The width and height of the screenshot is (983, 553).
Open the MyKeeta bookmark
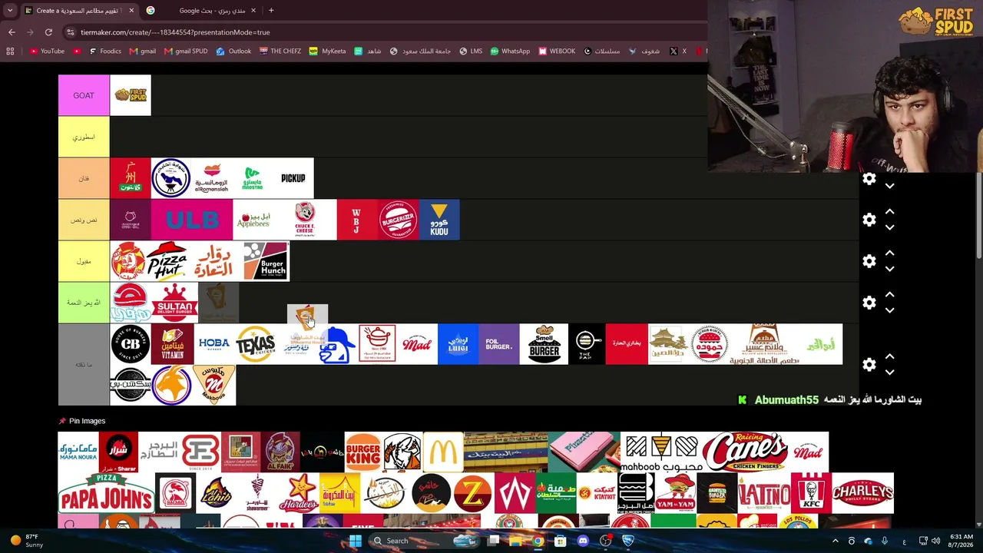[327, 51]
